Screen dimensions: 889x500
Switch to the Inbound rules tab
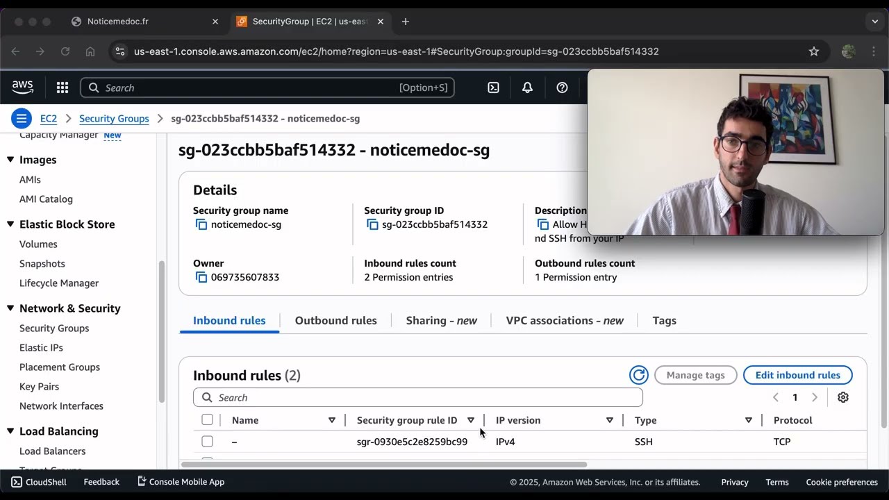(229, 321)
